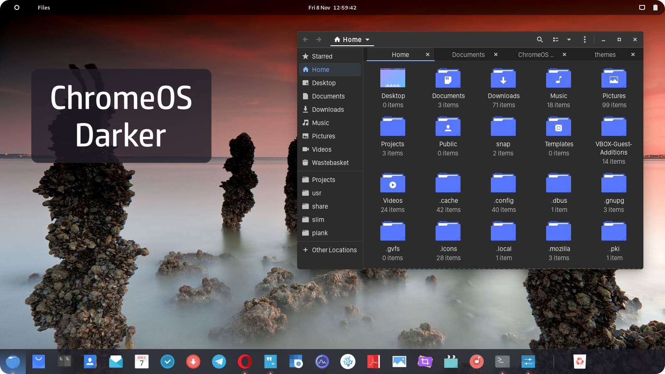Open the calendar app in dock
Image resolution: width=665 pixels, height=374 pixels.
click(142, 362)
